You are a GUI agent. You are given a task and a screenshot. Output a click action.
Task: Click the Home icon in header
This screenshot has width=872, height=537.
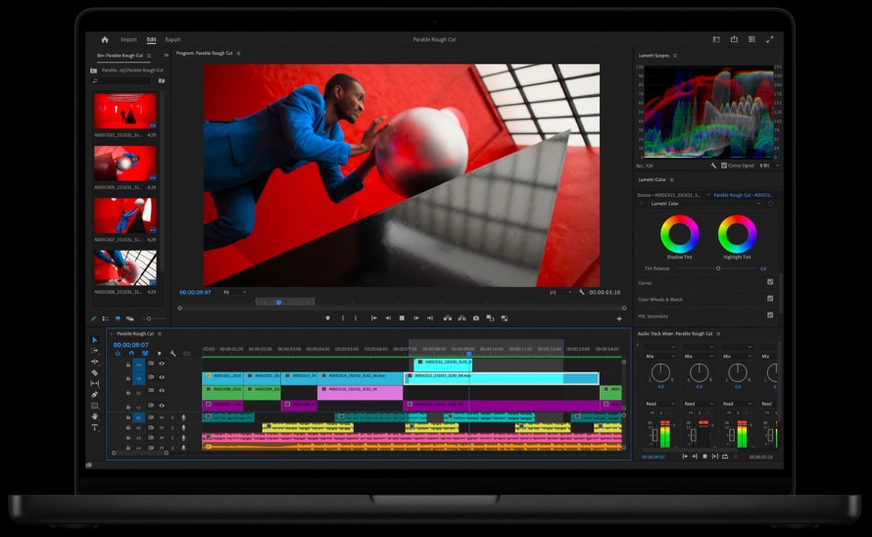105,39
